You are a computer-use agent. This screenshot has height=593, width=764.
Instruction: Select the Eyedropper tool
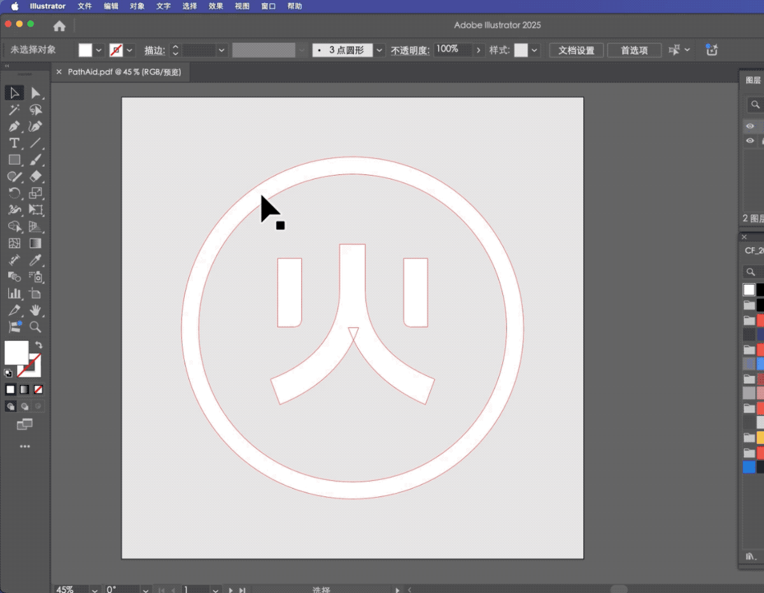[36, 260]
